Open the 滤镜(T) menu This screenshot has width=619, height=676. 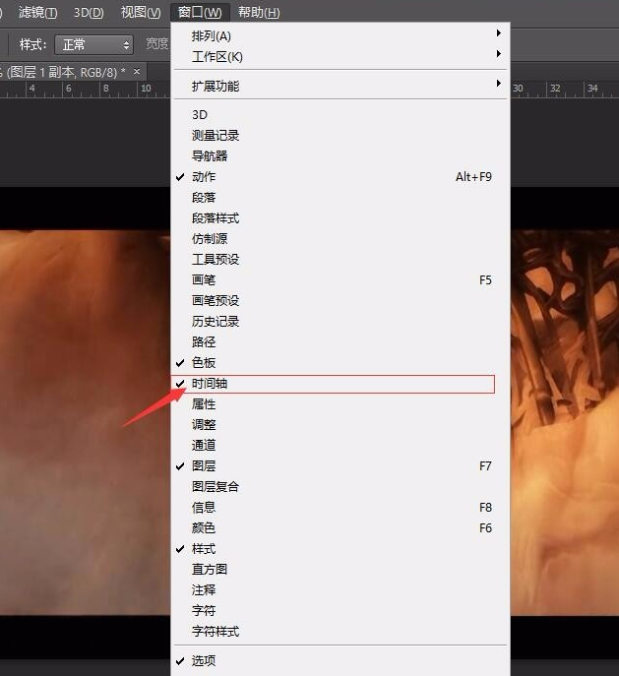38,12
